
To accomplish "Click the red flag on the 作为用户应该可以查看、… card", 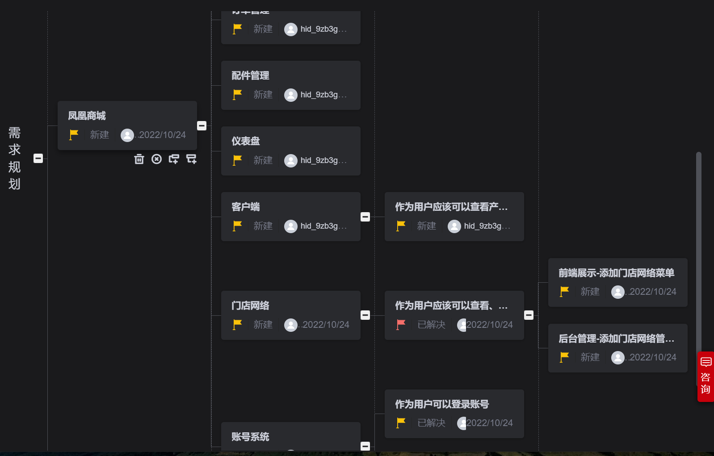I will tap(401, 325).
